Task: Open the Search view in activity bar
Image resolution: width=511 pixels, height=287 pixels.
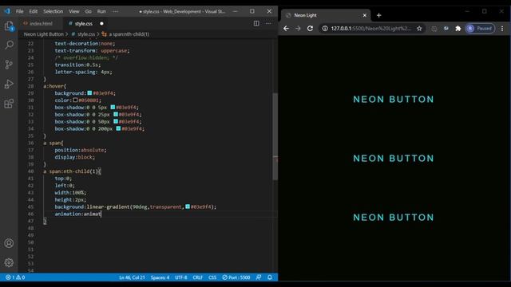Action: (x=9, y=45)
